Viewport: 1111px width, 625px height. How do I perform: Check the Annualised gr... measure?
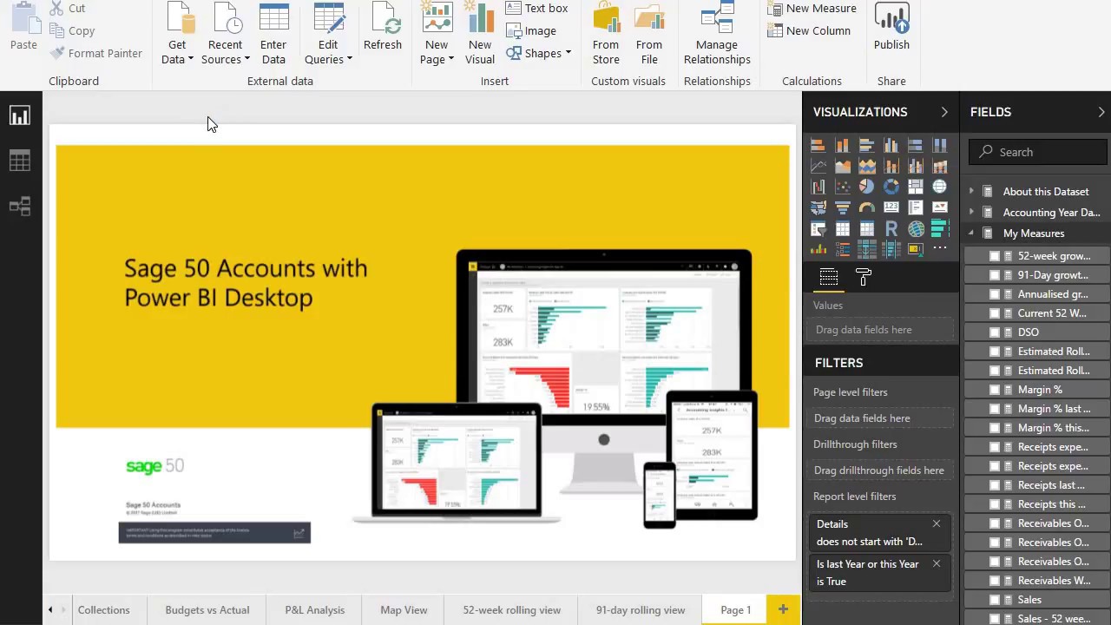coord(995,294)
